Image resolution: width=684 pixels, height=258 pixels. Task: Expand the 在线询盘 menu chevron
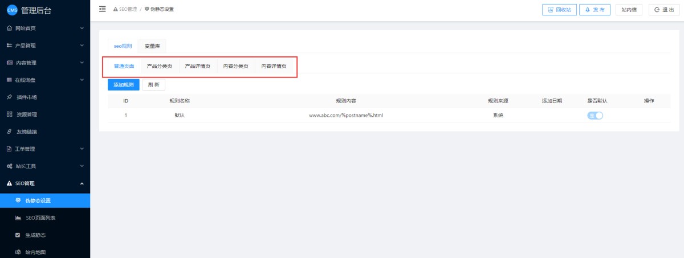[x=82, y=80]
